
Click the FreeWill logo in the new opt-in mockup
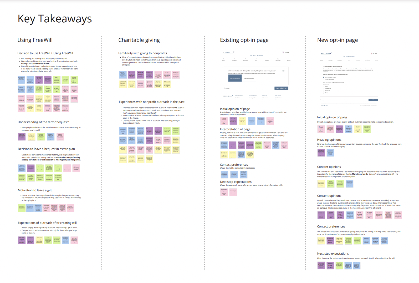(x=326, y=53)
